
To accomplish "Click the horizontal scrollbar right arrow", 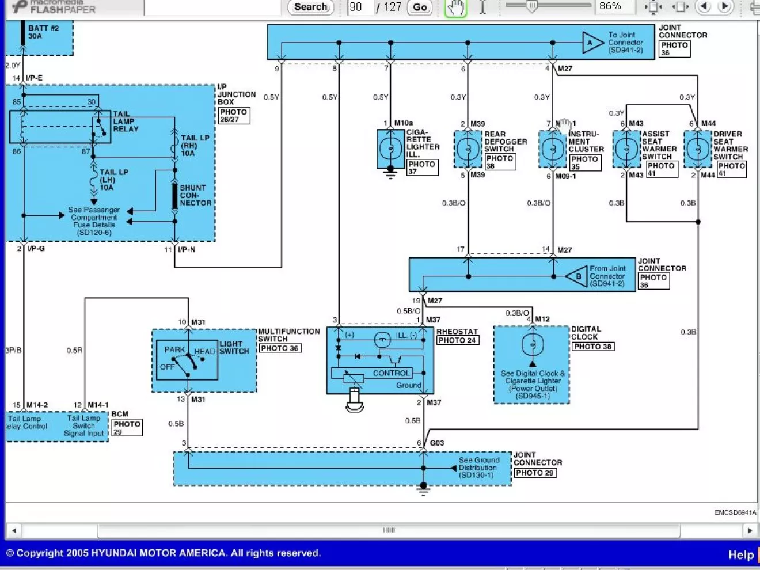I will 749,530.
